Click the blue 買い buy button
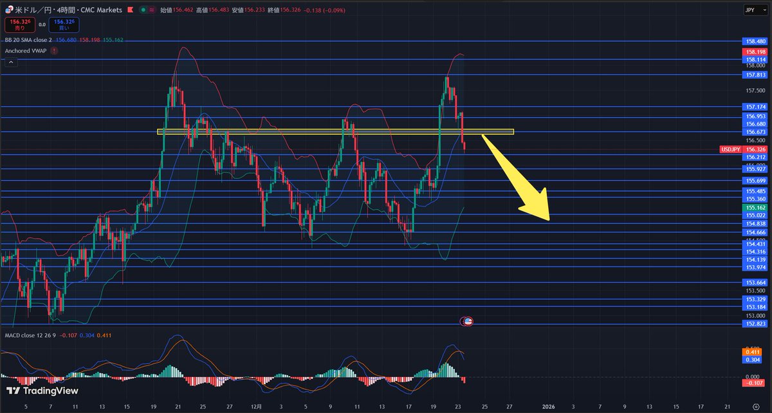Viewport: 772px width, 413px height. [64, 25]
